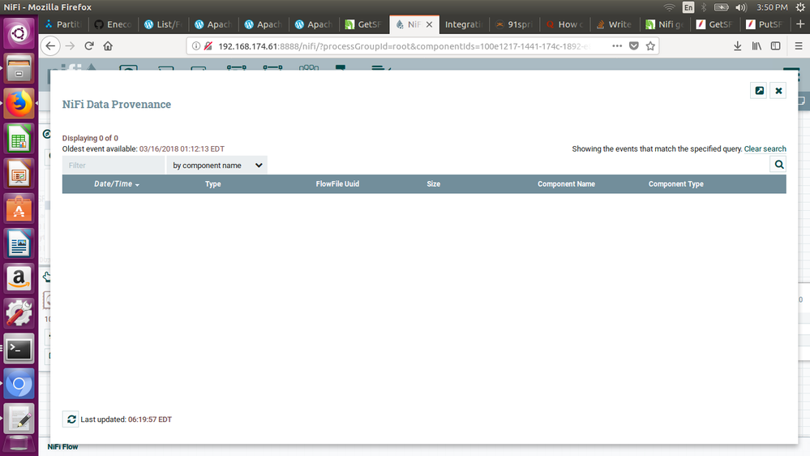Show site information icon
The width and height of the screenshot is (810, 456).
[x=195, y=46]
